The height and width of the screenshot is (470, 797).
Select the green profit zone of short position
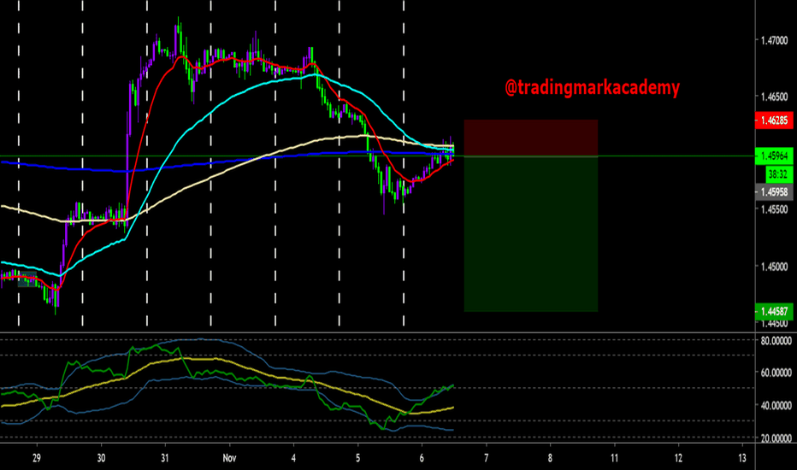click(x=531, y=234)
